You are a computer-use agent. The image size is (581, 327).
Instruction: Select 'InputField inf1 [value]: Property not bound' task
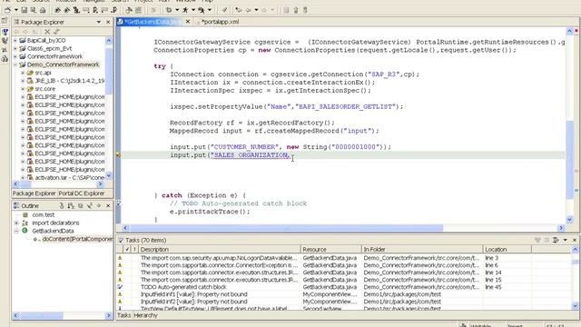coord(343,294)
